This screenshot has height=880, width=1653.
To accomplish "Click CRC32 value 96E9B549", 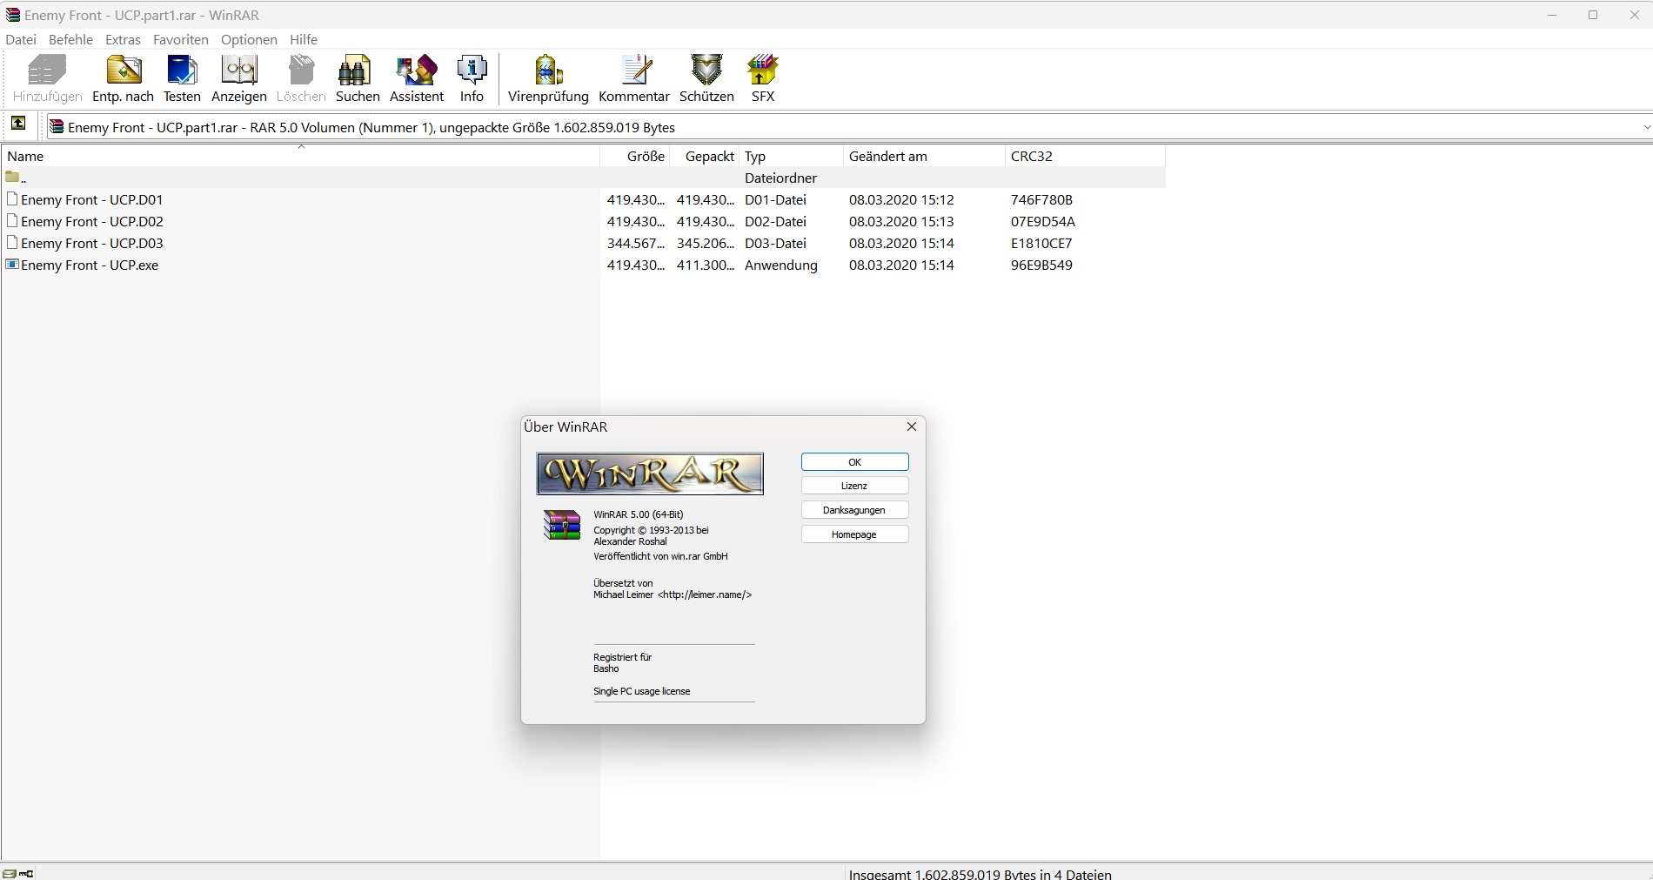I will [x=1041, y=265].
